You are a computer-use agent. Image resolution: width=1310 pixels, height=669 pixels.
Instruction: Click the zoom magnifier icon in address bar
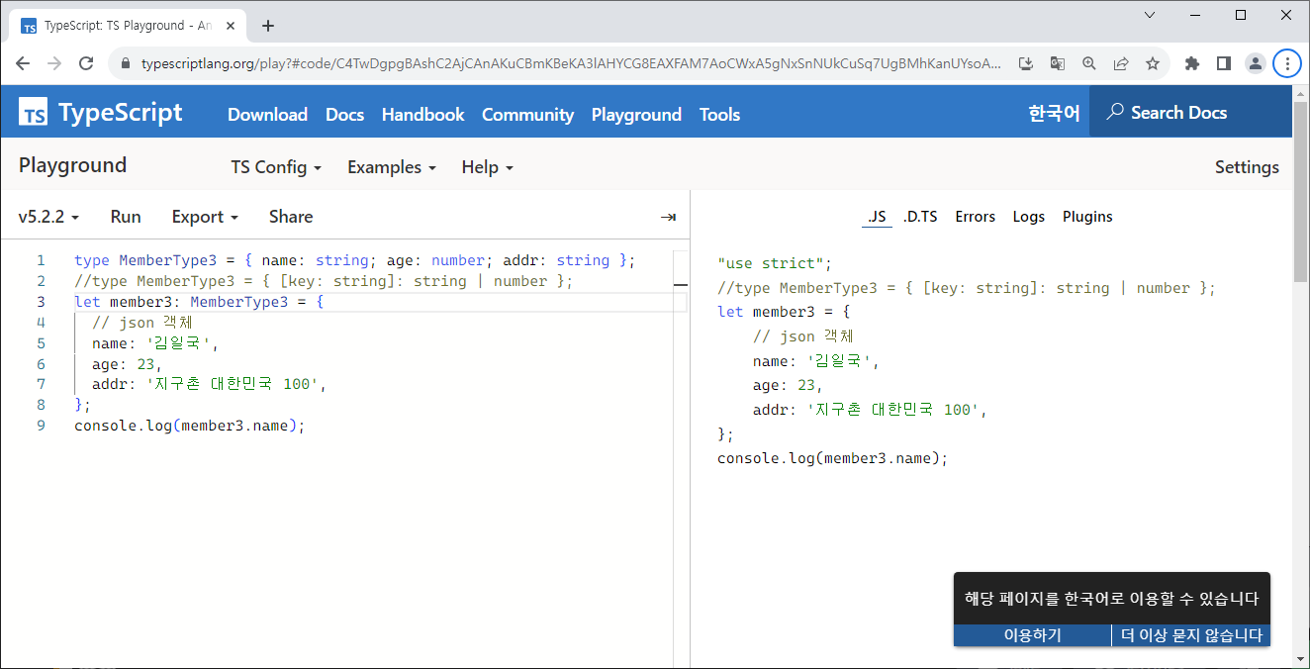[x=1089, y=63]
